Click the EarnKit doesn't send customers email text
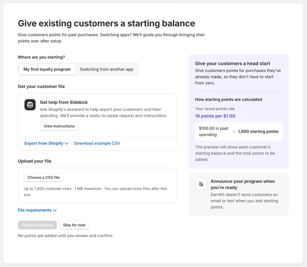The height and width of the screenshot is (267, 307). click(244, 201)
